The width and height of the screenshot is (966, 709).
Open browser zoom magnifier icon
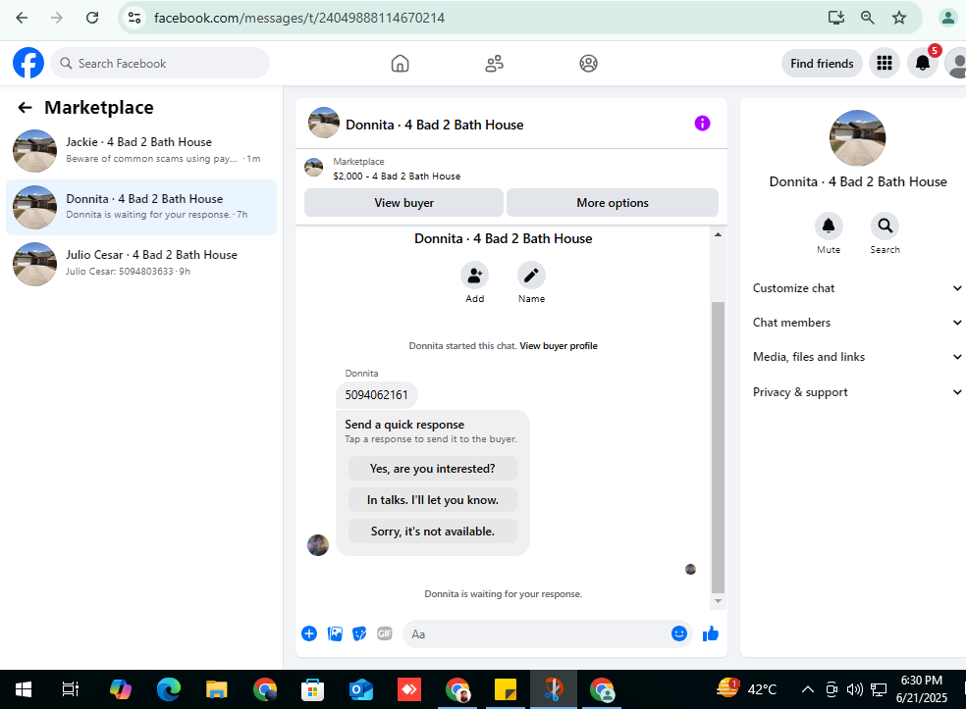(868, 18)
